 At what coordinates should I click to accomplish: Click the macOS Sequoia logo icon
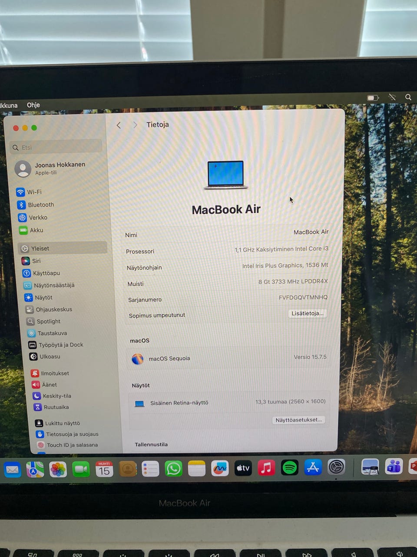(x=138, y=359)
